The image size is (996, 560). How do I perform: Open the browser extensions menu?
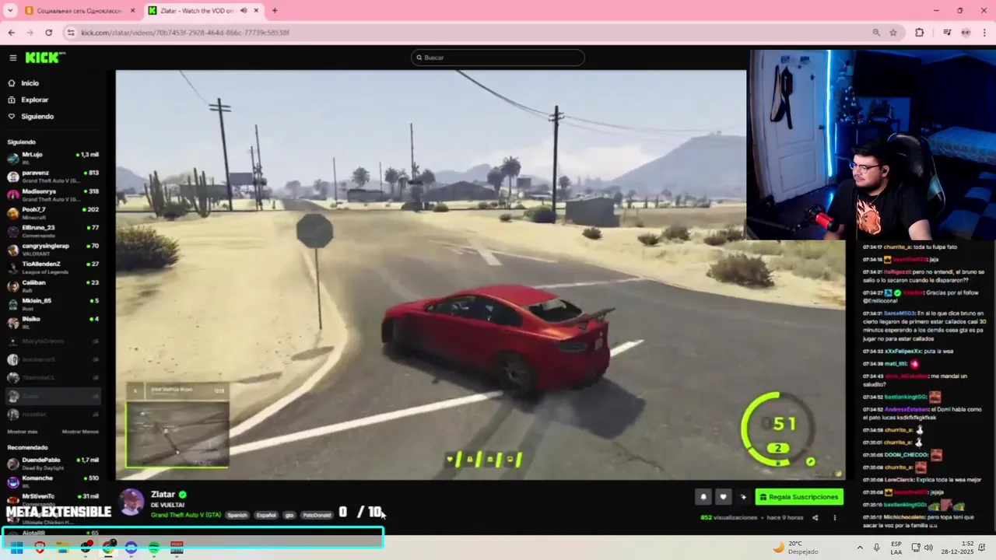(920, 33)
